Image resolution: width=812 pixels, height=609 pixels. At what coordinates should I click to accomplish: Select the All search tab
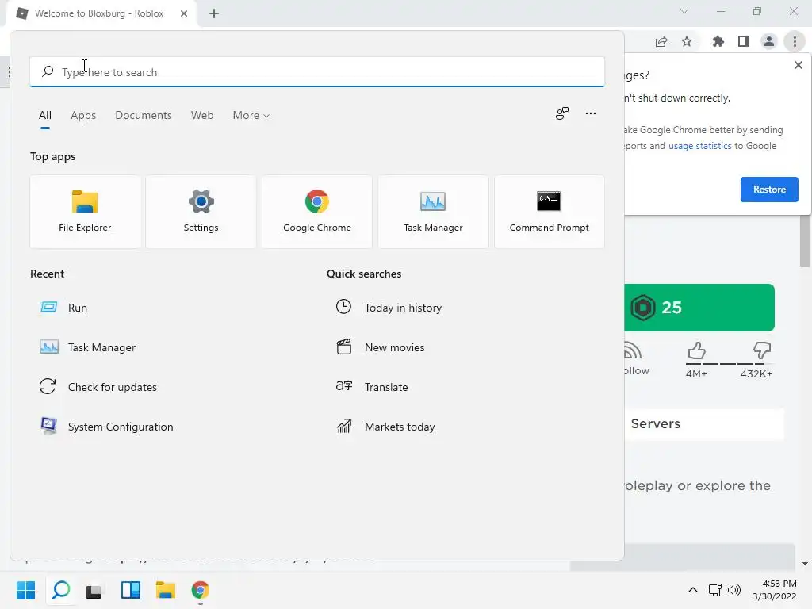coord(45,116)
